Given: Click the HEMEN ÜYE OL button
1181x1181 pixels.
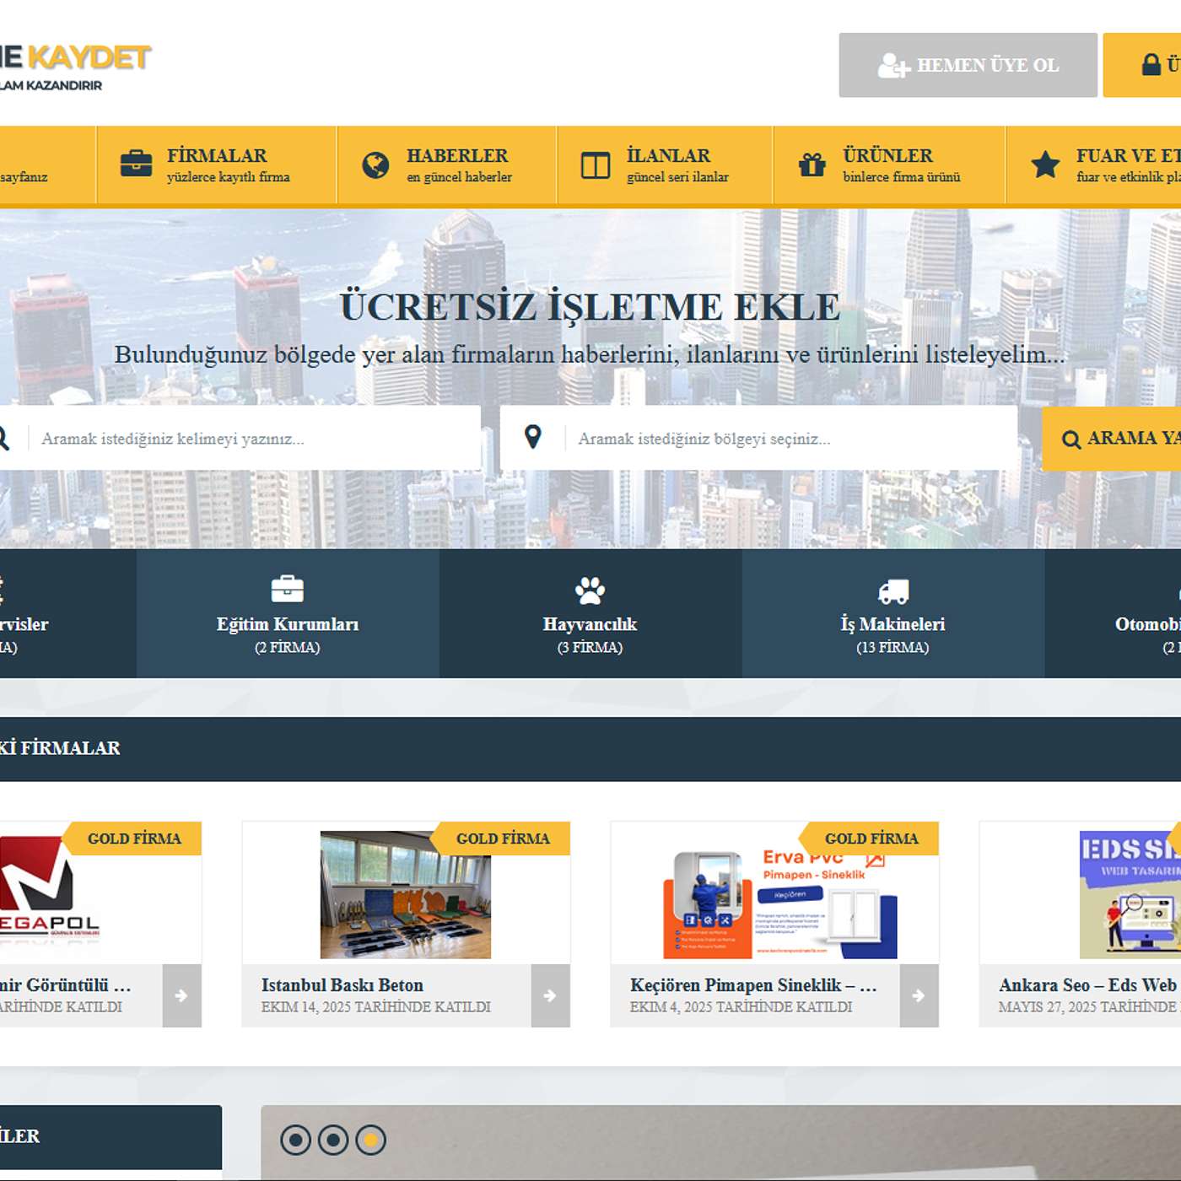Looking at the screenshot, I should [x=968, y=65].
